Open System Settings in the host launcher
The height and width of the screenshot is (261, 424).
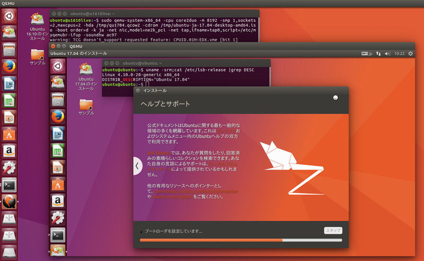(x=9, y=168)
